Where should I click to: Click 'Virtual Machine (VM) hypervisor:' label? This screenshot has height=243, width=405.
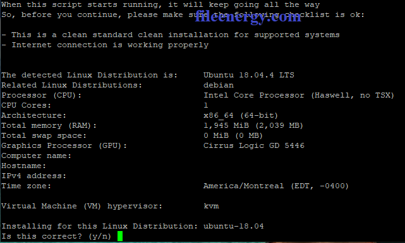(x=82, y=206)
